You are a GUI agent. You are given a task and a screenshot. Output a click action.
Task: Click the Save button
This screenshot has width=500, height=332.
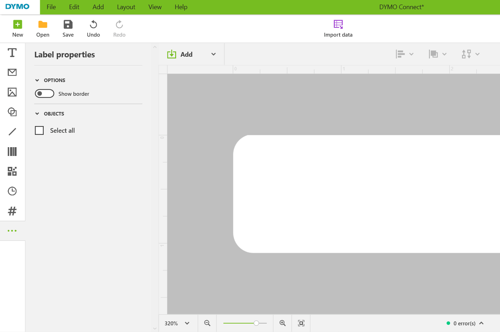pos(68,29)
